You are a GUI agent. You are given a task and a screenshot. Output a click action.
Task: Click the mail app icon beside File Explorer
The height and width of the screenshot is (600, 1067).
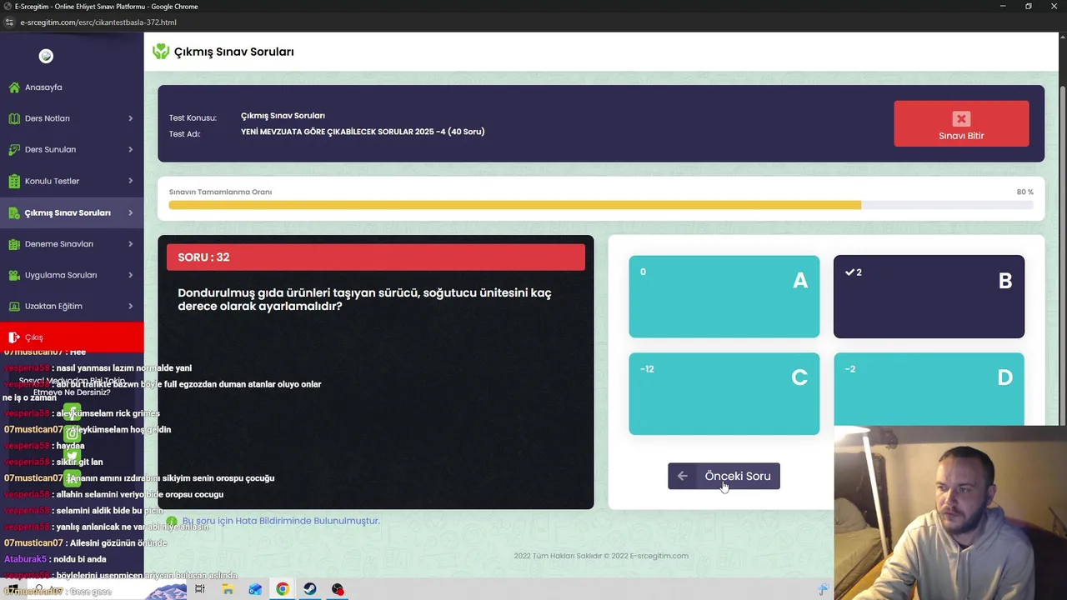click(255, 589)
